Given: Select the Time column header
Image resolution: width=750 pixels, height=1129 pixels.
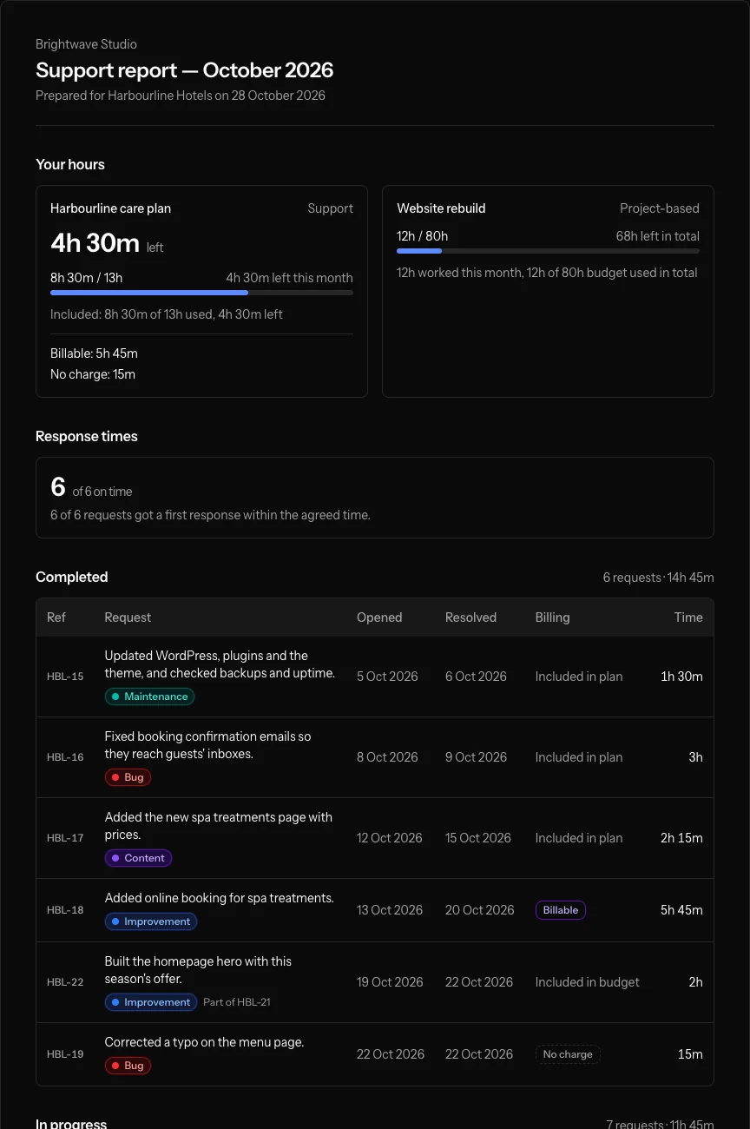Looking at the screenshot, I should [688, 617].
